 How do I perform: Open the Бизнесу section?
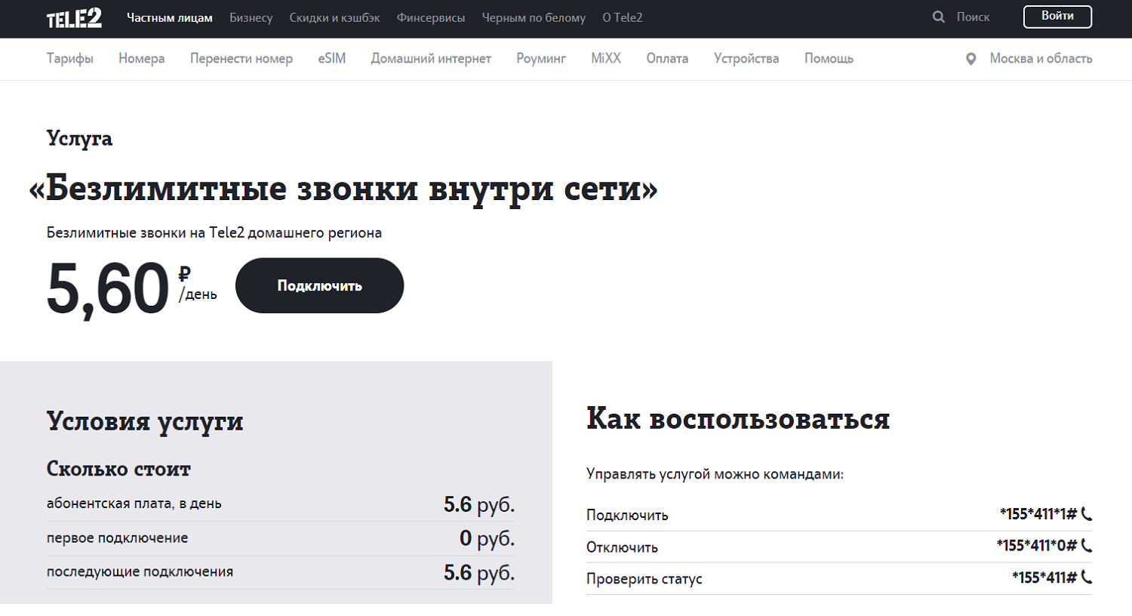pos(251,17)
